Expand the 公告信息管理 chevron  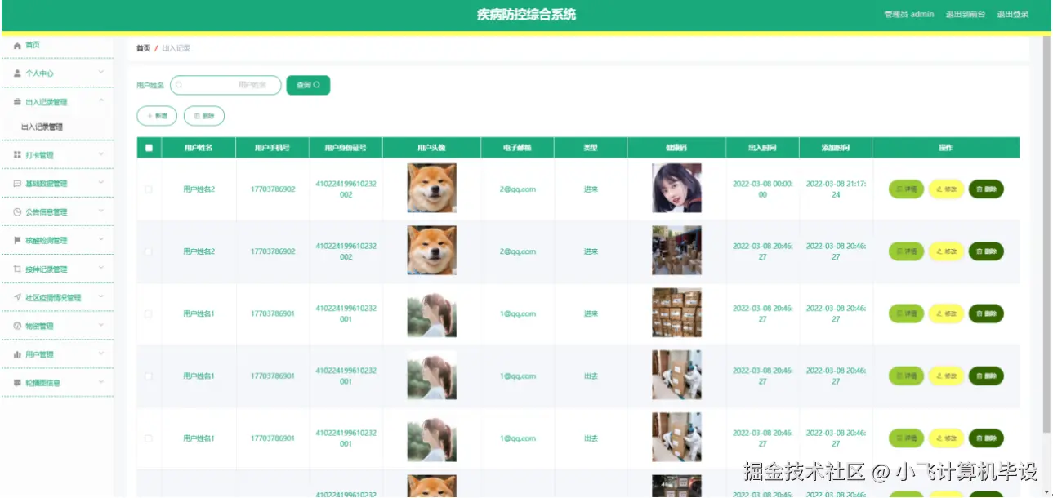tap(101, 211)
